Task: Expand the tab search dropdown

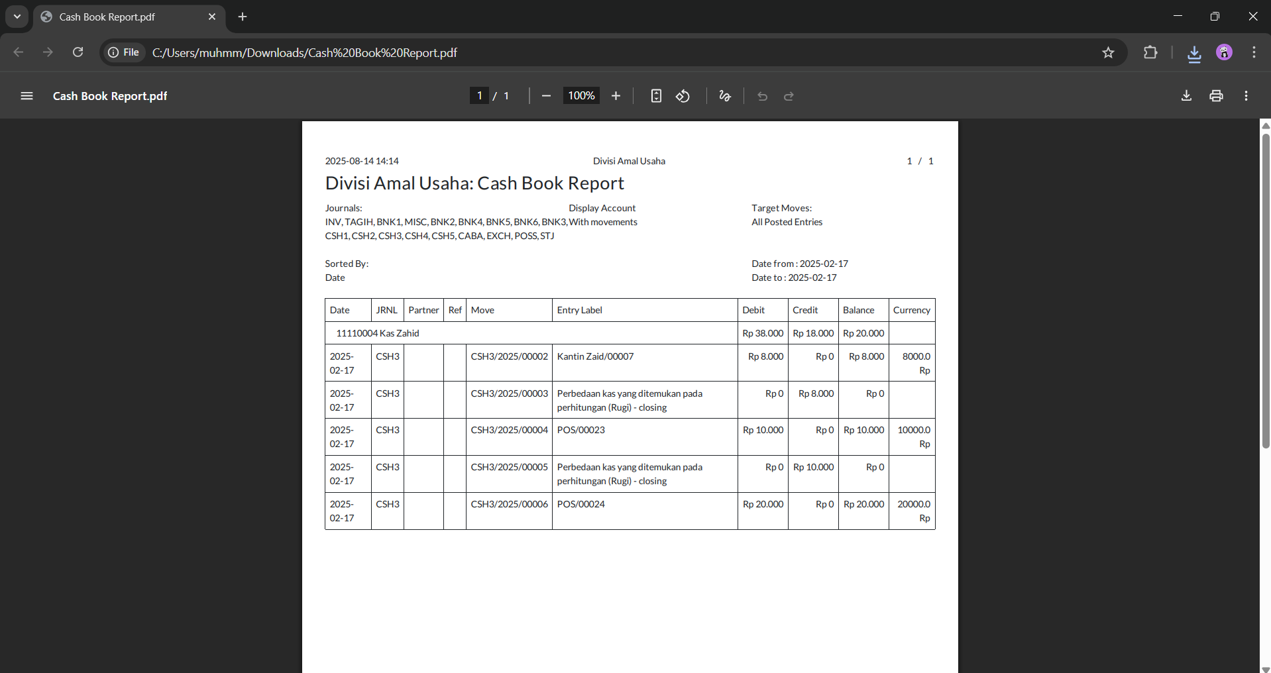Action: pos(17,17)
